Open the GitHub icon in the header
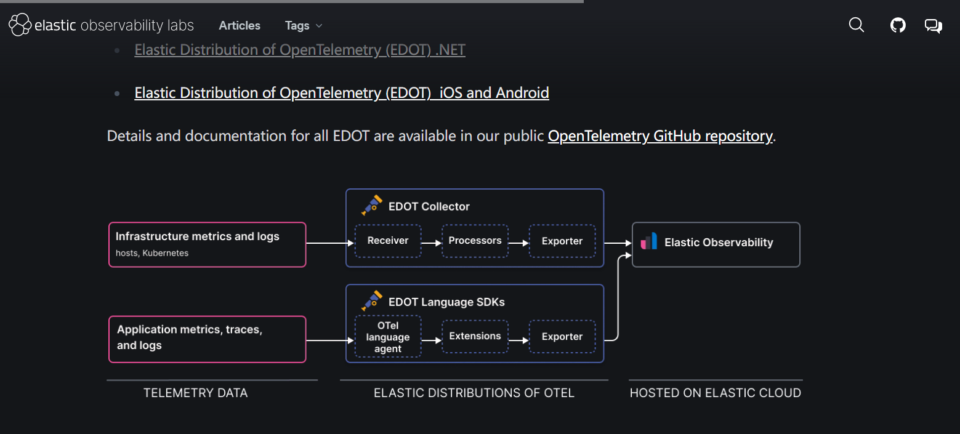The image size is (960, 434). point(898,25)
